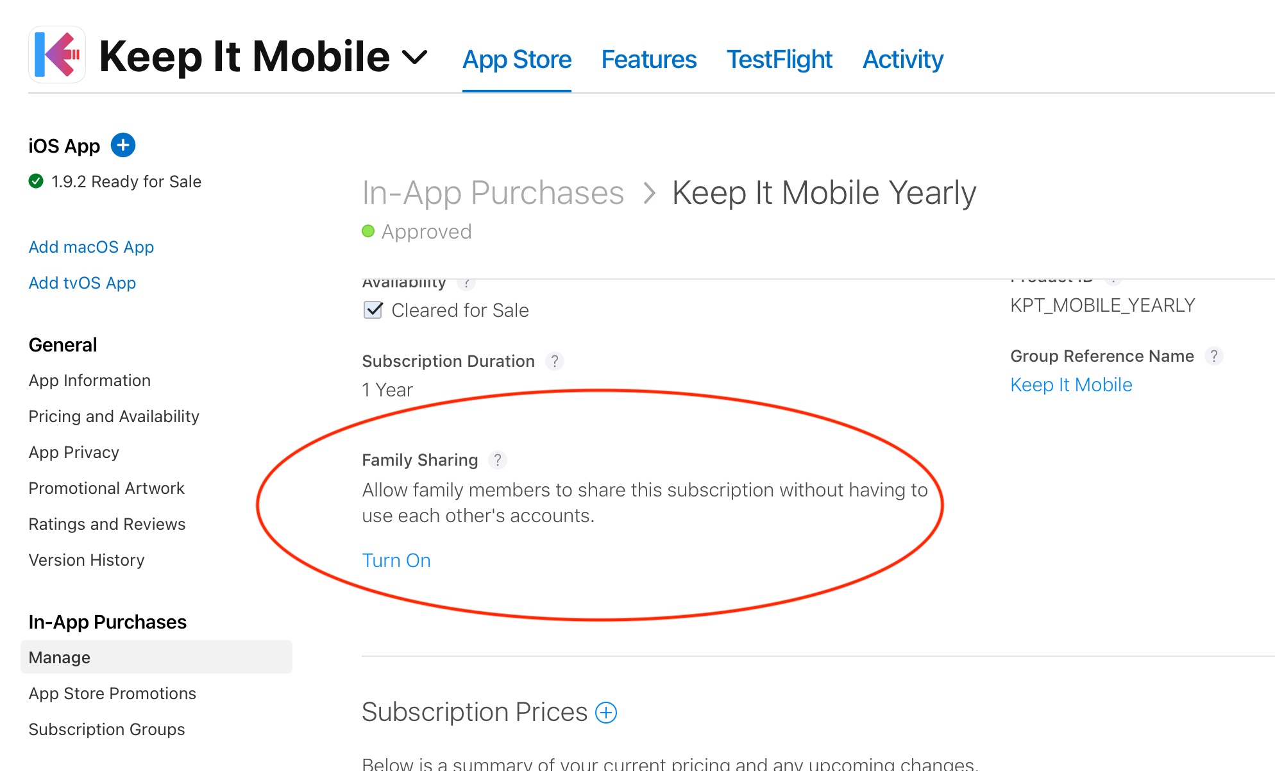
Task: Enable Family Sharing by clicking Turn On
Action: pos(396,560)
